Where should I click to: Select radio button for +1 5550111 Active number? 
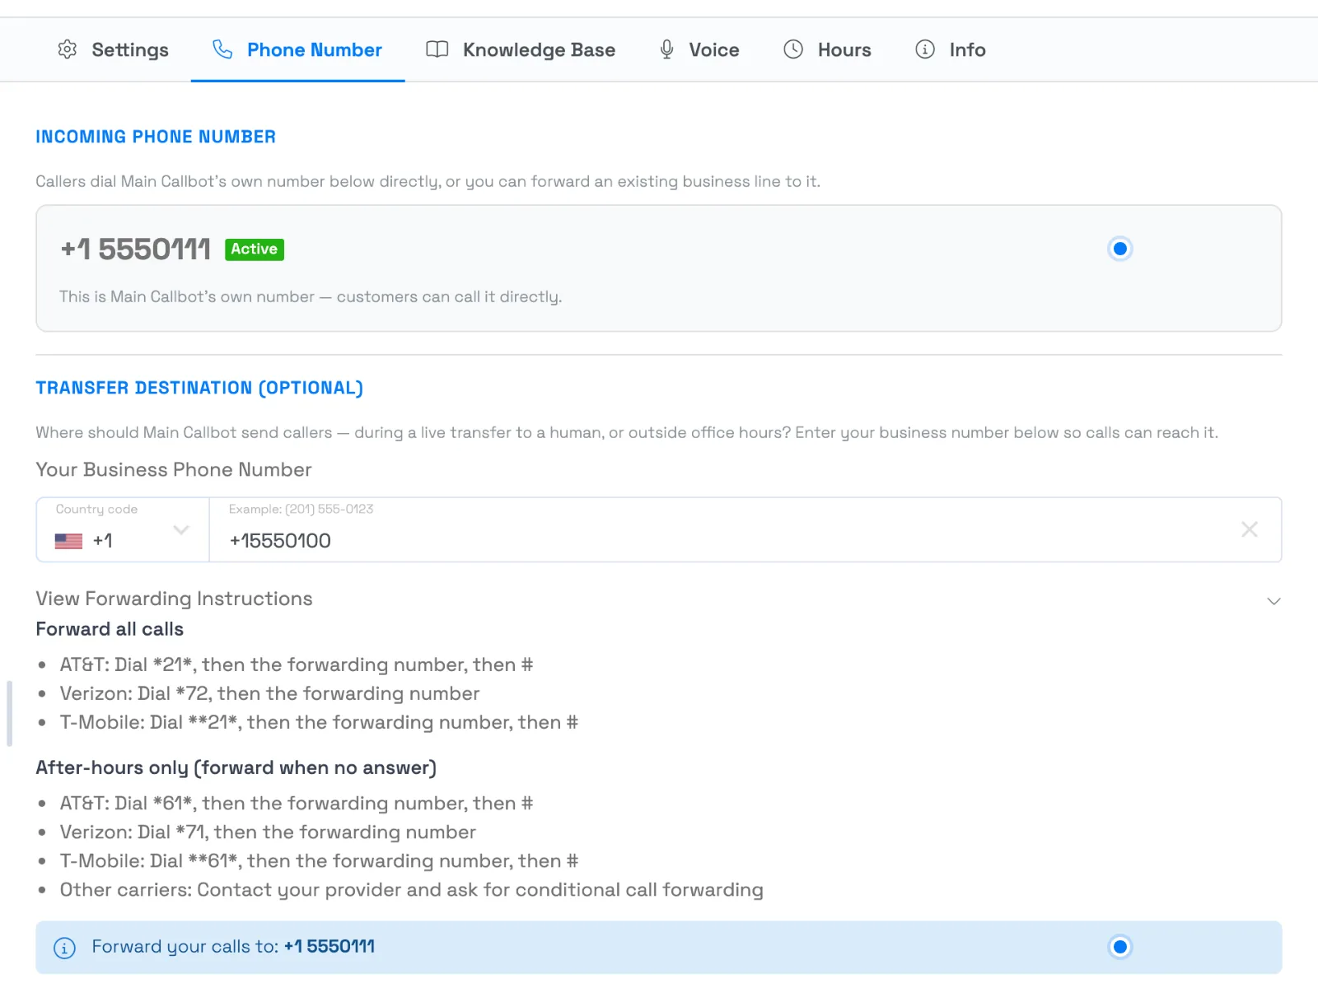[1120, 249]
